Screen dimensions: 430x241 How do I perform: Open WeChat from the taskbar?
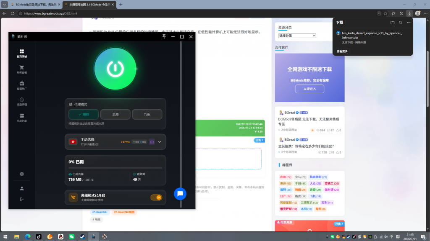click(71, 237)
